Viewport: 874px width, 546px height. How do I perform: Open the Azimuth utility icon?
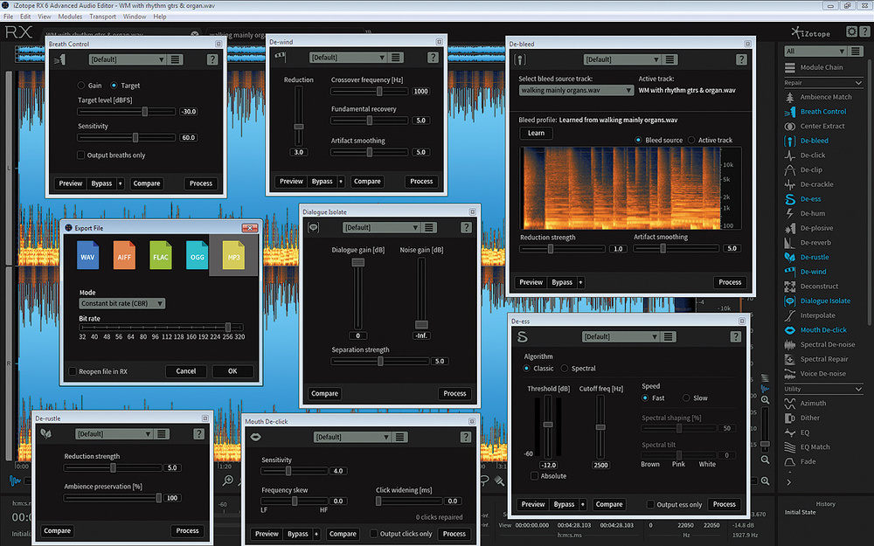tap(790, 403)
